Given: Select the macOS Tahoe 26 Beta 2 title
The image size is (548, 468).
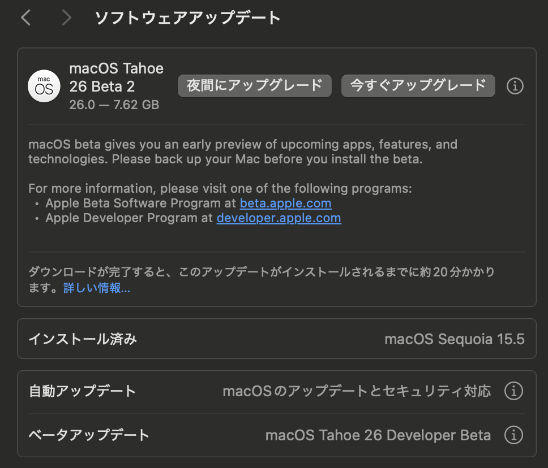Looking at the screenshot, I should pyautogui.click(x=117, y=77).
